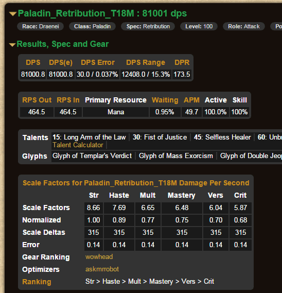Screen dimensions: 282x293
Task: Collapse the Paladin_Retribution_T18M section arrow
Action: coord(13,14)
